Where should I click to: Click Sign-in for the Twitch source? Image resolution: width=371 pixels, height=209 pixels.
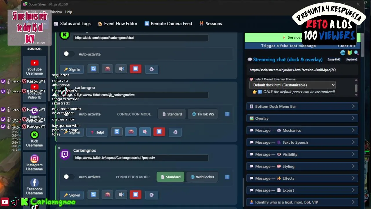click(72, 195)
